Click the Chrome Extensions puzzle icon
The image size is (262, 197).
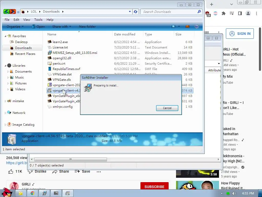[x=223, y=13]
